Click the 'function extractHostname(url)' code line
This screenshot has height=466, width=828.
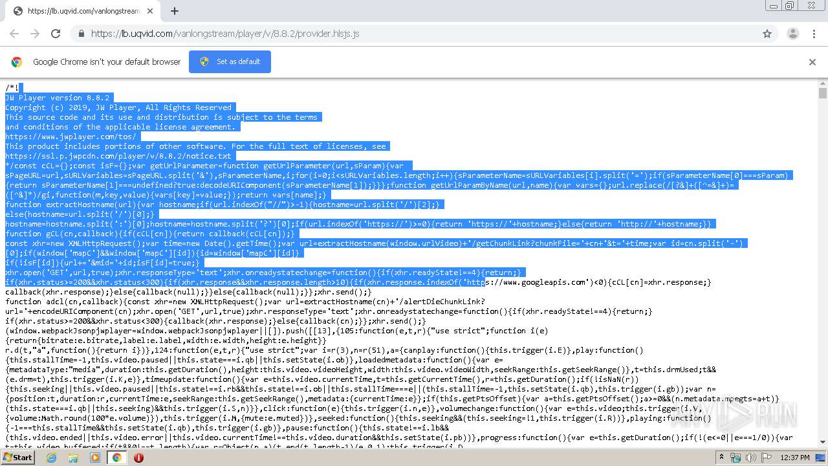coord(223,205)
